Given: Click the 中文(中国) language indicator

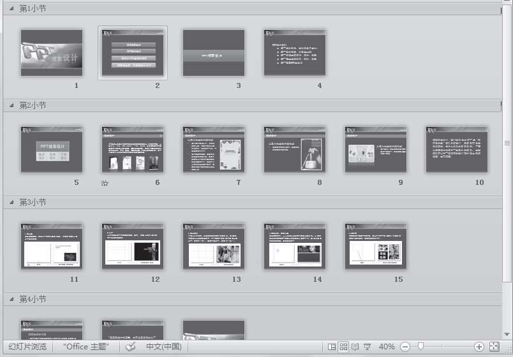Looking at the screenshot, I should (x=164, y=347).
